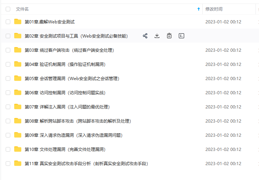259x180 pixels.
Task: Sort by 修改时间 column header
Action: [214, 9]
